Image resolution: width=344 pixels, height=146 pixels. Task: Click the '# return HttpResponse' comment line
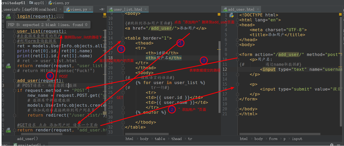point(56,71)
